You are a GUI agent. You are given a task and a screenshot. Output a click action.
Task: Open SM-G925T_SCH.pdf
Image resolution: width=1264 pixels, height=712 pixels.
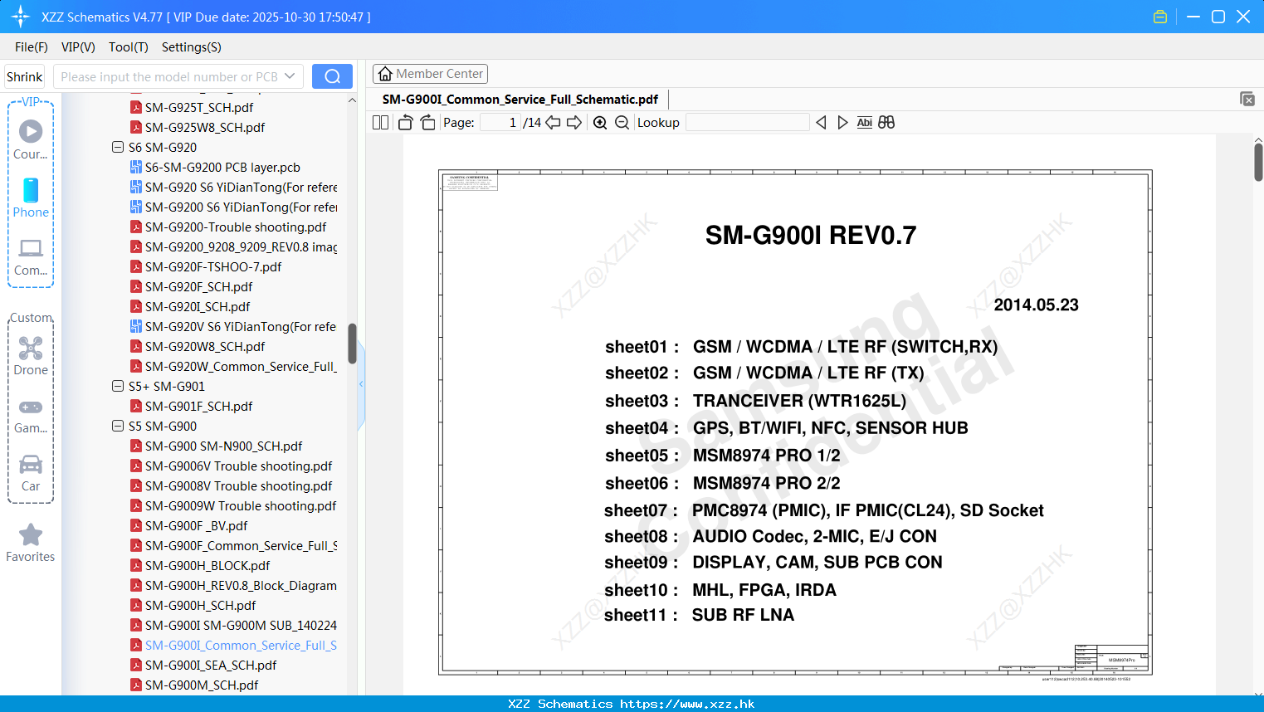(199, 107)
